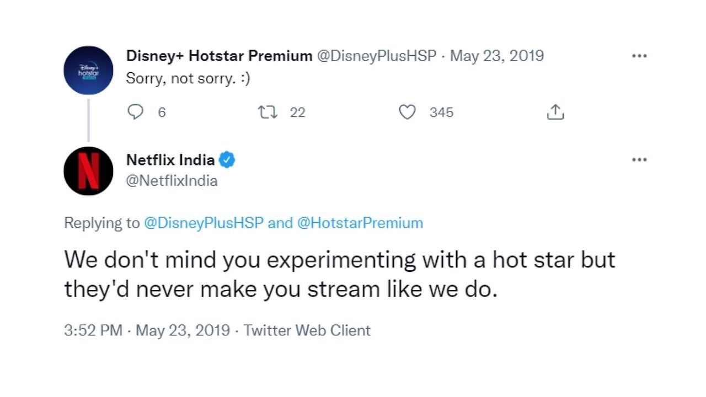The width and height of the screenshot is (706, 397).
Task: Click the like count 345
Action: coord(441,112)
